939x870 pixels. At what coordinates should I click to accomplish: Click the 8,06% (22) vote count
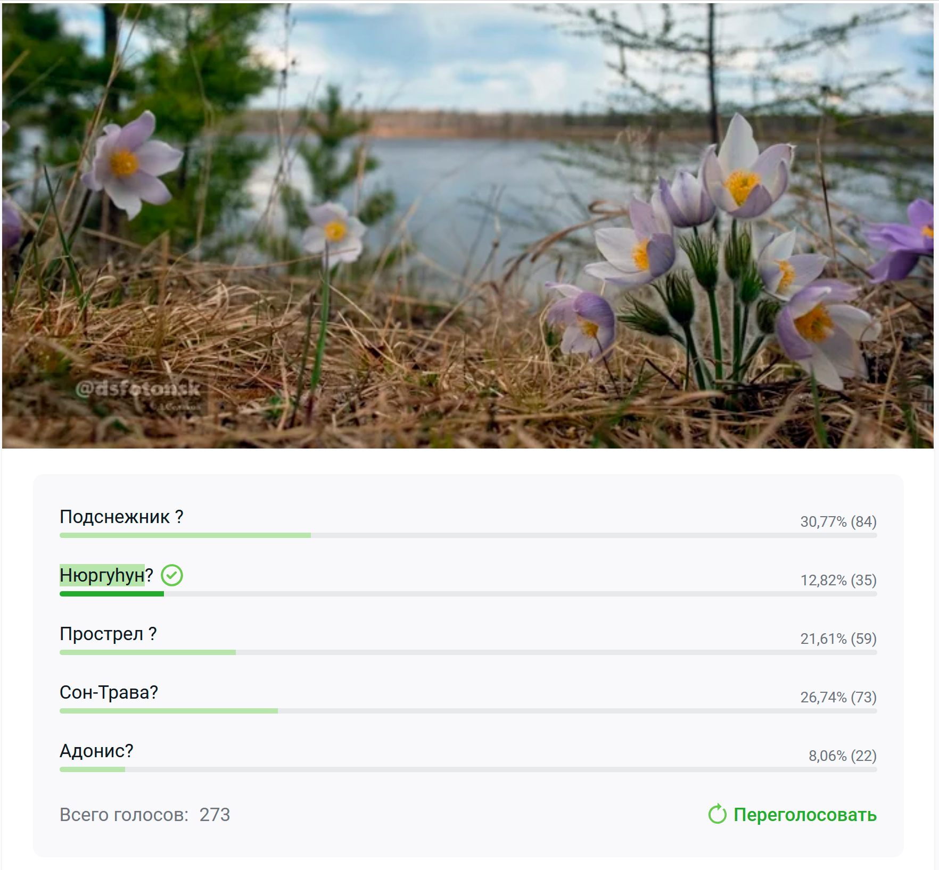coord(843,756)
